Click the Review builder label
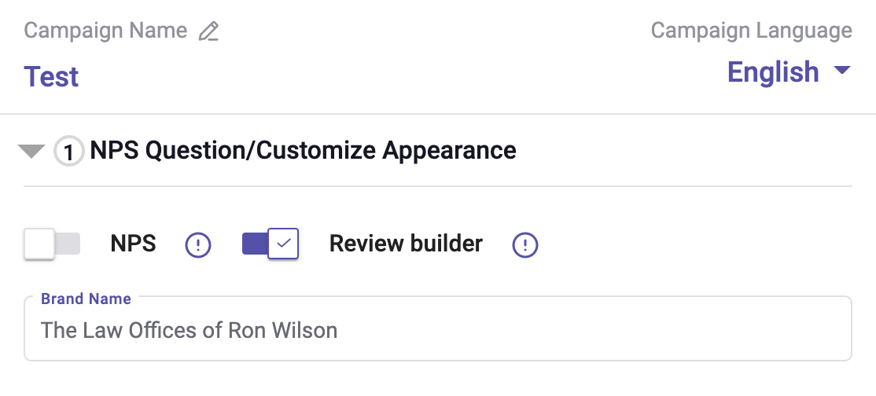Viewport: 876px width, 396px height. coord(406,244)
